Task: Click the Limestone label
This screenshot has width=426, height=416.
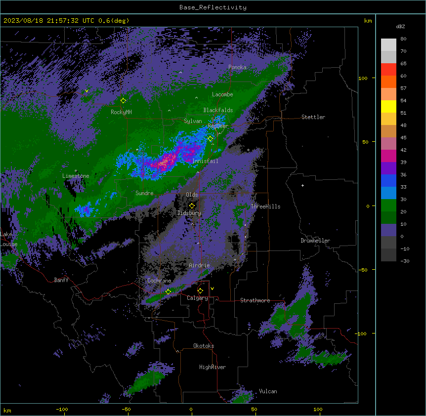Action: tap(76, 176)
